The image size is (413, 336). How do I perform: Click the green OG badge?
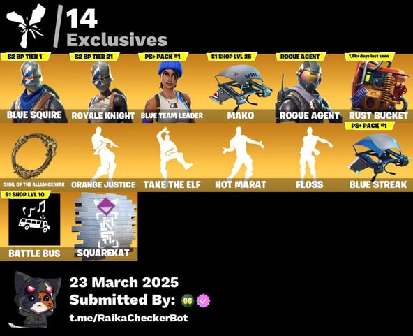(188, 300)
